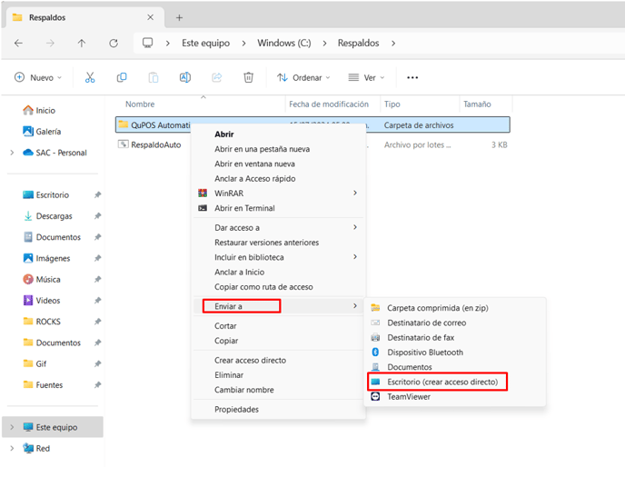Choose Abrir en ventana nueva
Viewport: 625px width, 477px height.
point(254,164)
